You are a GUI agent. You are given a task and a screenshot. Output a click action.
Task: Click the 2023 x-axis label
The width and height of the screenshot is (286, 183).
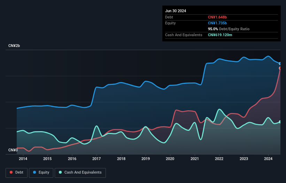[244, 159]
